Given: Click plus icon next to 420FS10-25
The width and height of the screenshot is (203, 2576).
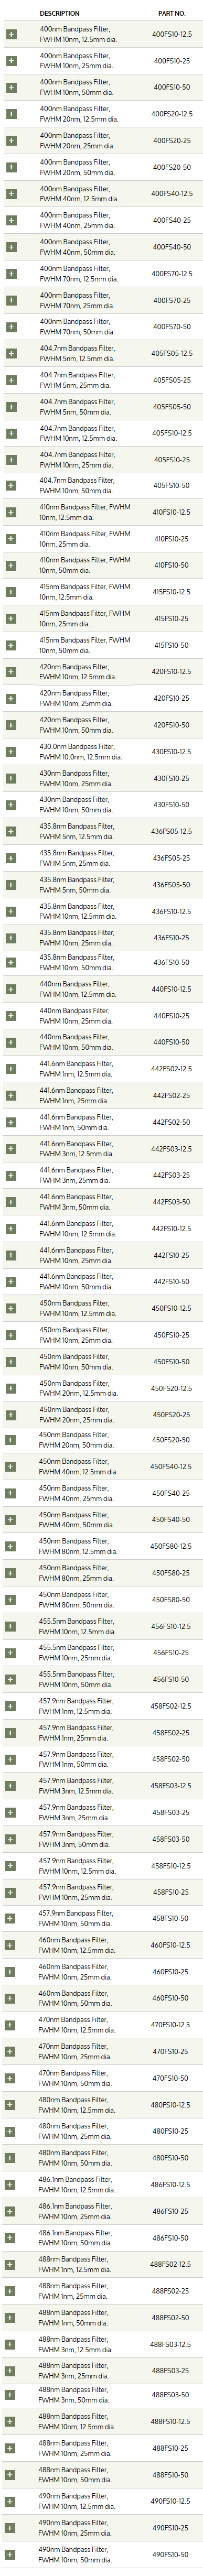Looking at the screenshot, I should pyautogui.click(x=11, y=698).
